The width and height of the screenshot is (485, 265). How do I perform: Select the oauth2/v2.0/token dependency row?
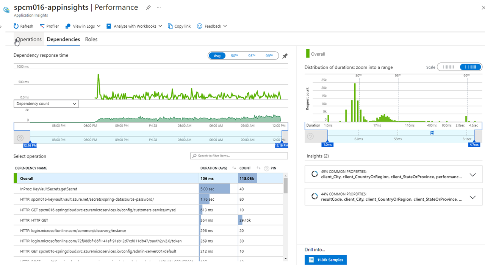[x=148, y=241]
